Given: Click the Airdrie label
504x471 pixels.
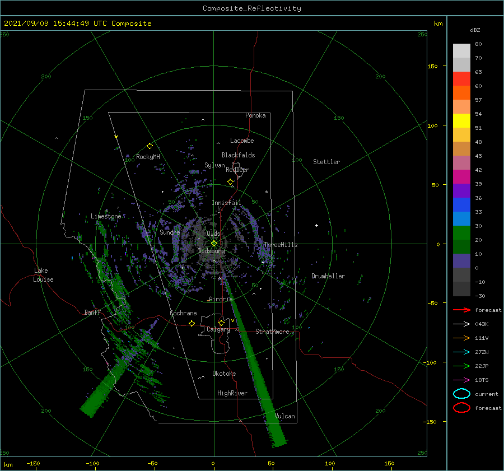Looking at the screenshot, I should 221,299.
